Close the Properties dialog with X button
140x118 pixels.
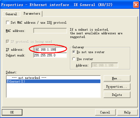(136, 5)
